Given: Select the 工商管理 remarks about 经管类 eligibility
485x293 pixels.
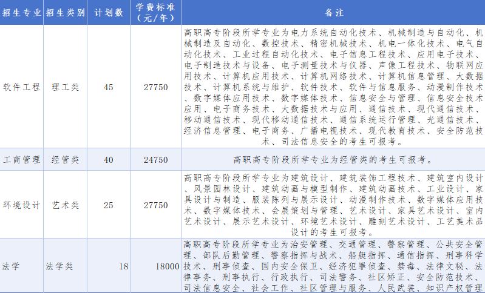Looking at the screenshot, I should 333,160.
